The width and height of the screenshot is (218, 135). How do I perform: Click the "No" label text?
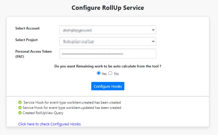(x=116, y=74)
